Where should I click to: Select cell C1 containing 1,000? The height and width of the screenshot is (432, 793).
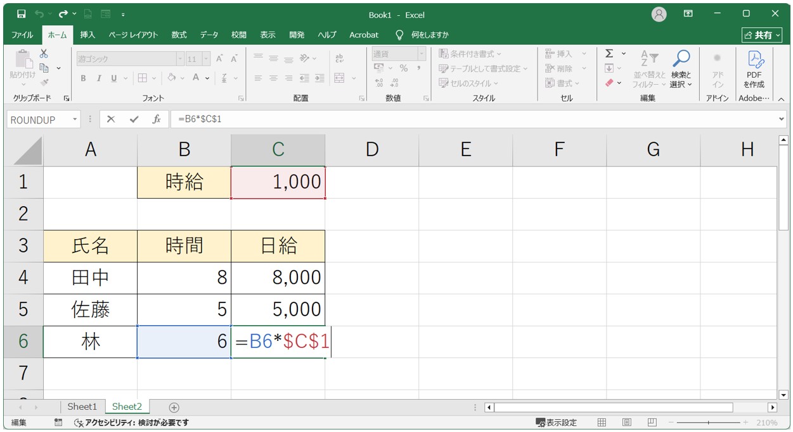point(278,182)
